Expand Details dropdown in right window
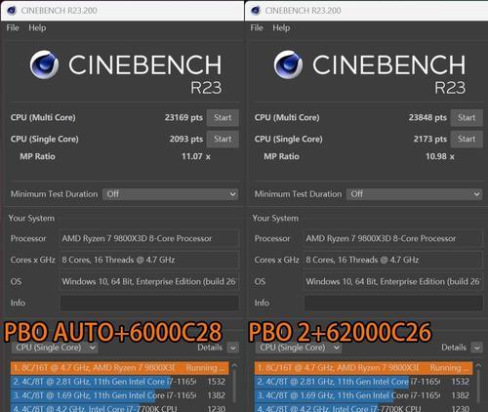Screen dimensions: 488x412 click(x=477, y=348)
